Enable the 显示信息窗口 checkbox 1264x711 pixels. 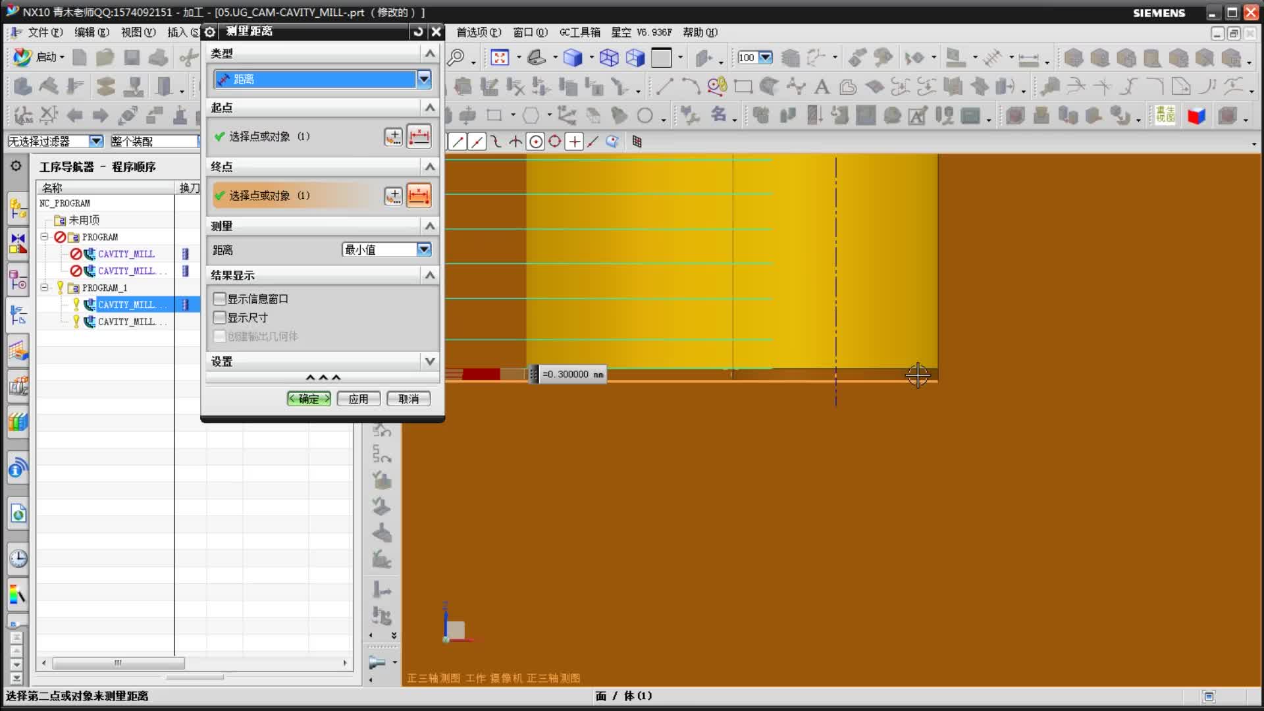point(220,299)
